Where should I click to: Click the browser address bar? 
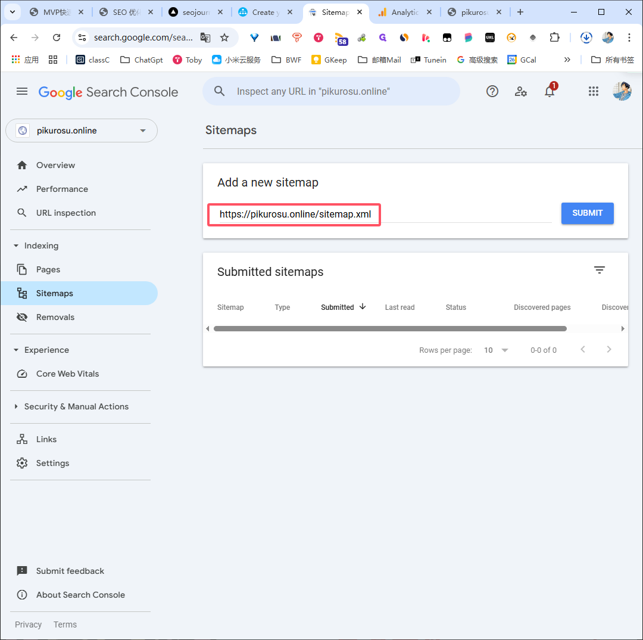pyautogui.click(x=143, y=38)
